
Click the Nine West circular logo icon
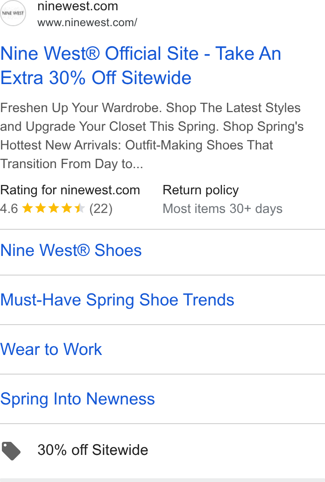point(13,13)
